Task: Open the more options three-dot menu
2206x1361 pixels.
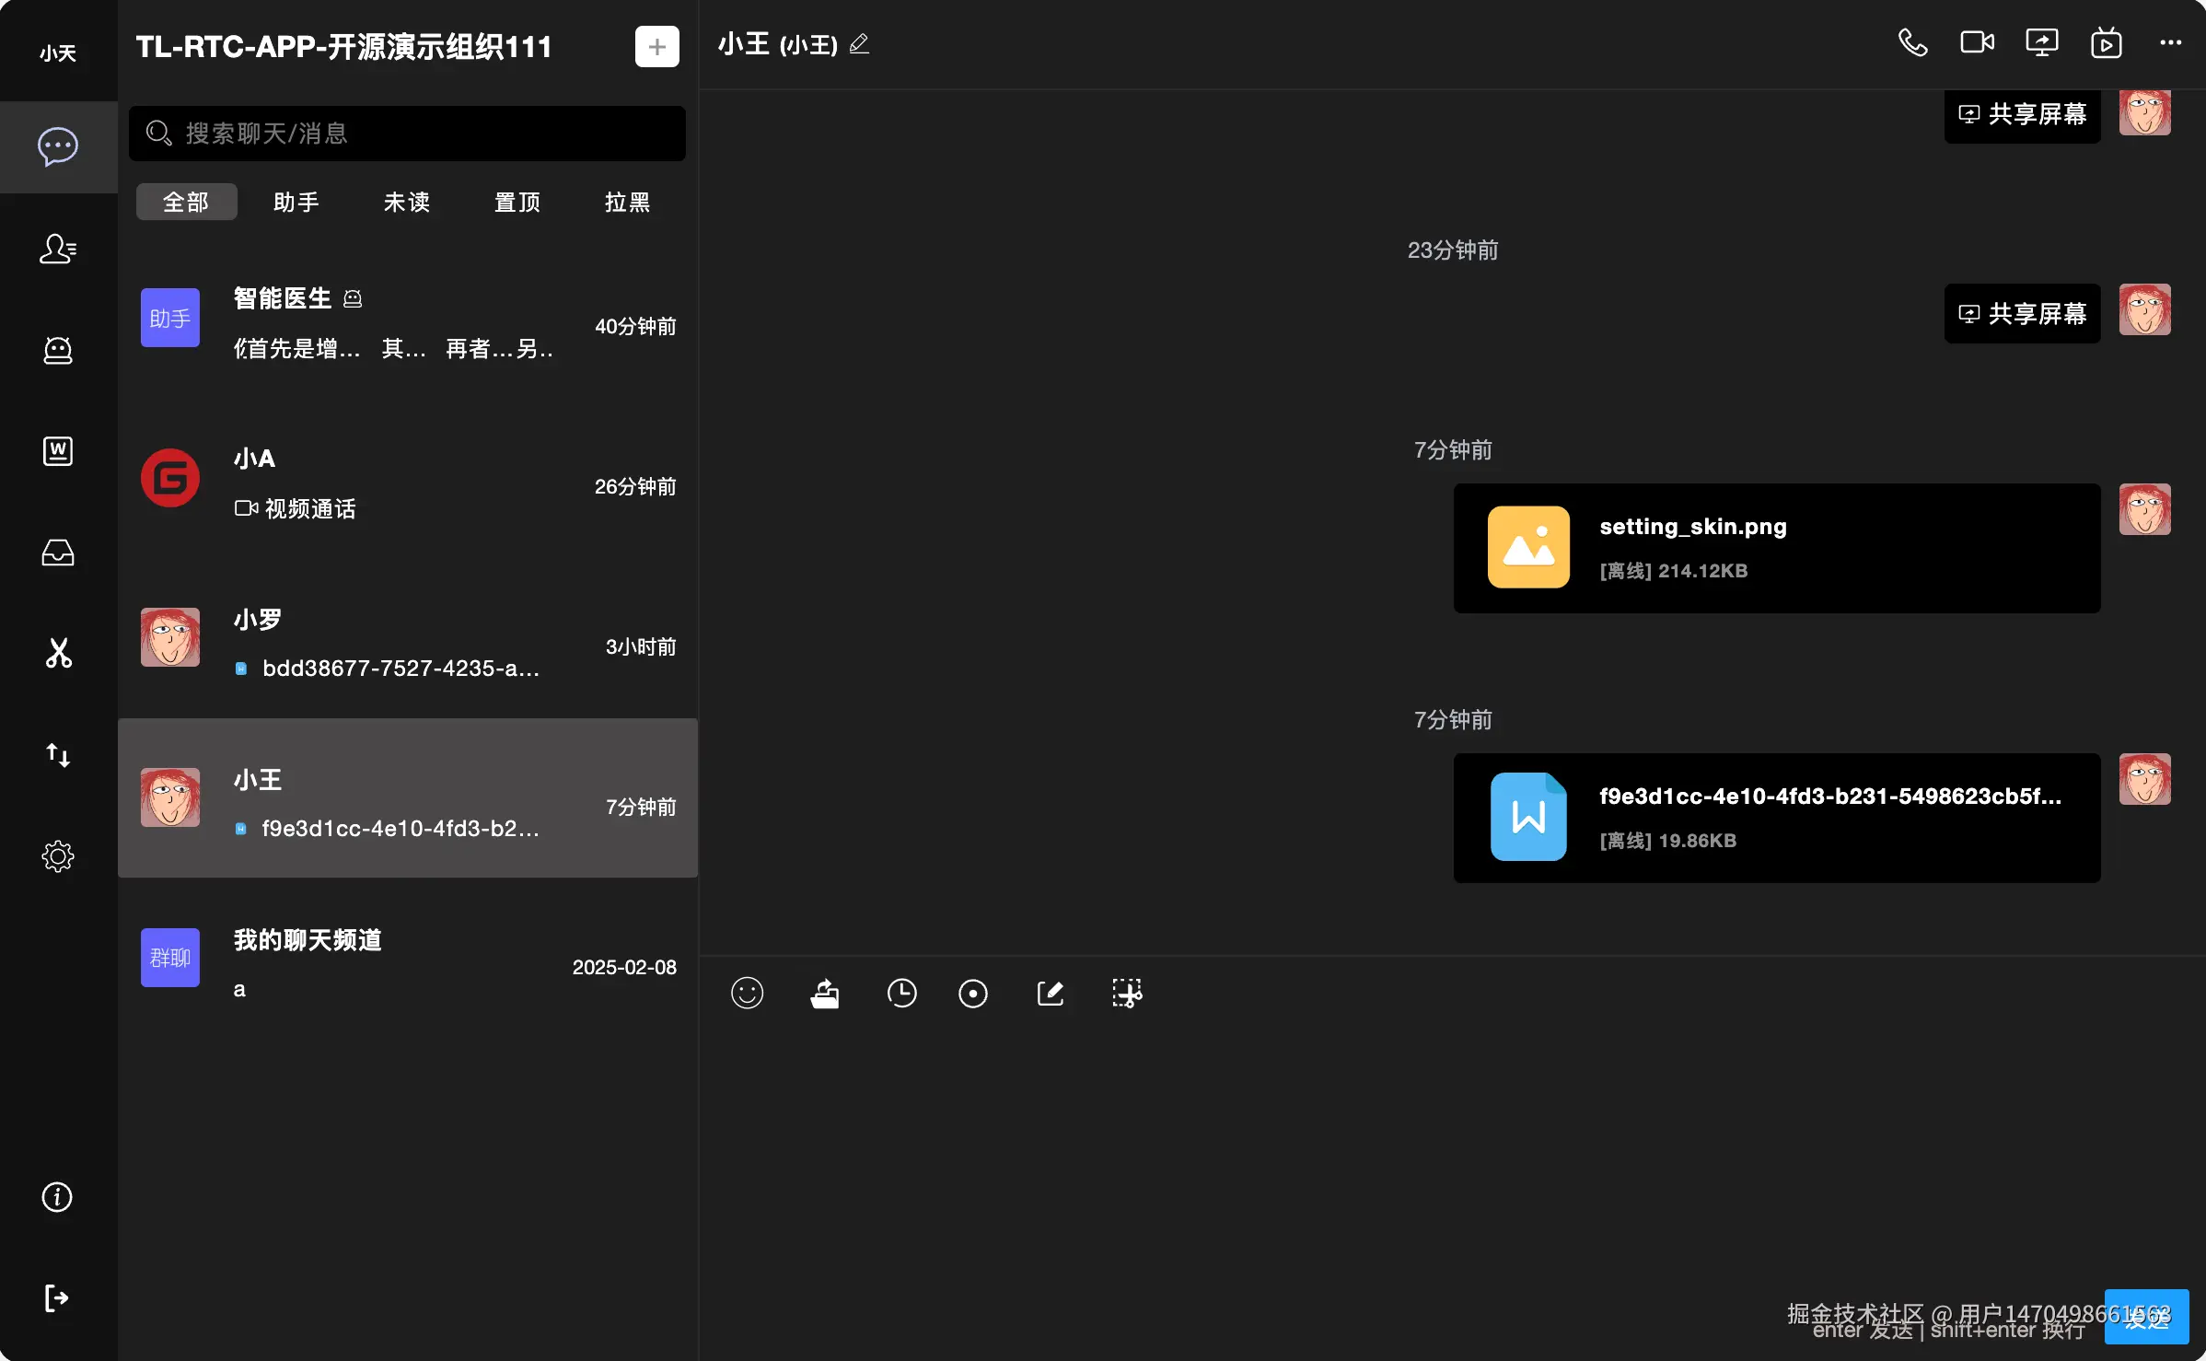Action: pos(2170,43)
